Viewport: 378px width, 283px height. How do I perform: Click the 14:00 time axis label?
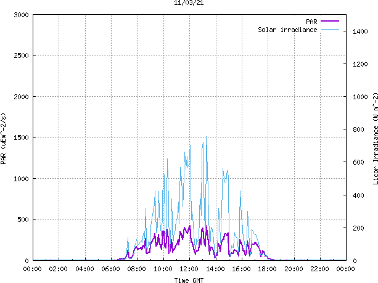point(216,269)
